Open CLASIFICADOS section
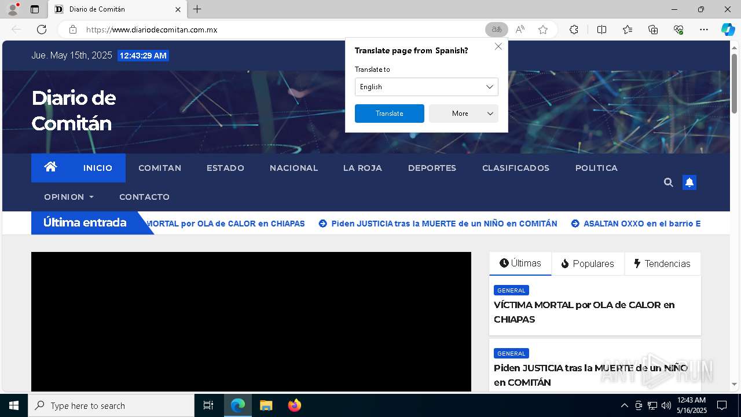The height and width of the screenshot is (417, 741). [516, 168]
